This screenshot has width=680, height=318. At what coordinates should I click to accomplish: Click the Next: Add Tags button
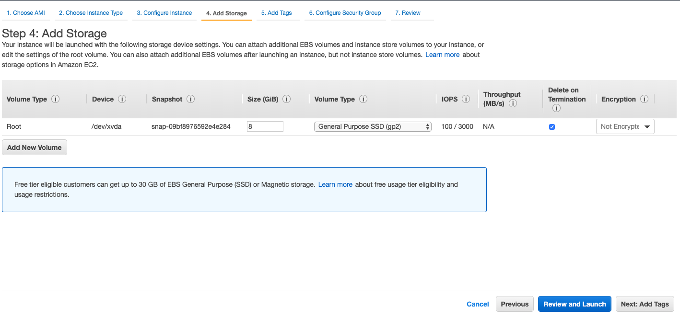click(x=645, y=304)
